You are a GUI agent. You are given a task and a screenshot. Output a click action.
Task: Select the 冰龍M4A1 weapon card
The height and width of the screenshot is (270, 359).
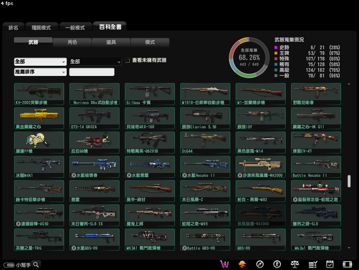click(x=39, y=167)
